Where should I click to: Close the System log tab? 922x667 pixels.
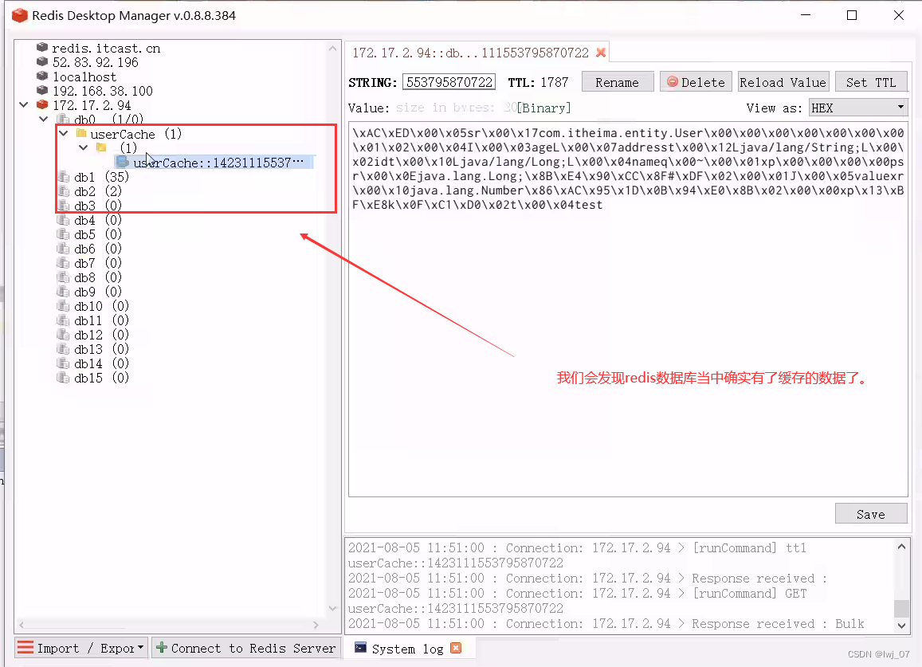456,648
